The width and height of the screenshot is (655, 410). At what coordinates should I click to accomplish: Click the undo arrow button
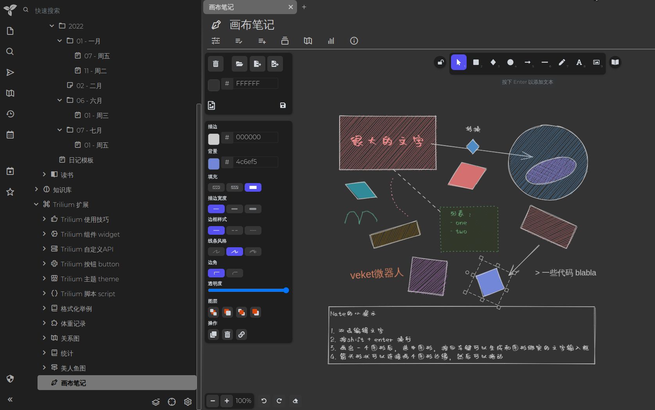click(x=263, y=401)
